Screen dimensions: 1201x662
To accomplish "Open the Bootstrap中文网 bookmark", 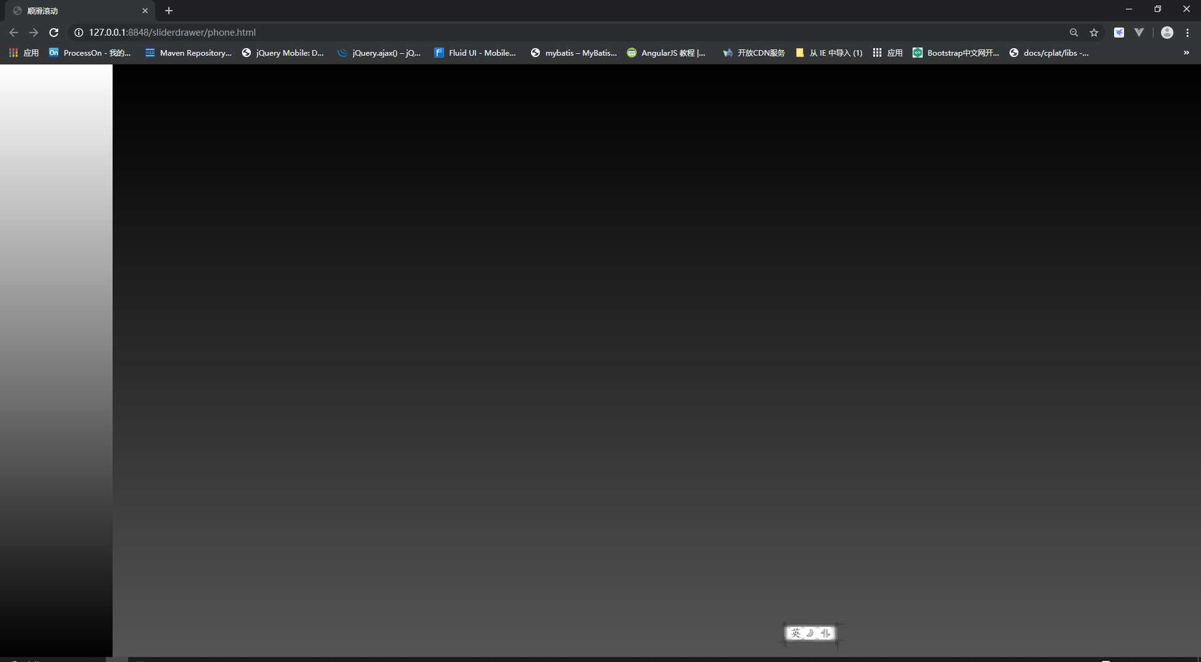I will pos(956,53).
